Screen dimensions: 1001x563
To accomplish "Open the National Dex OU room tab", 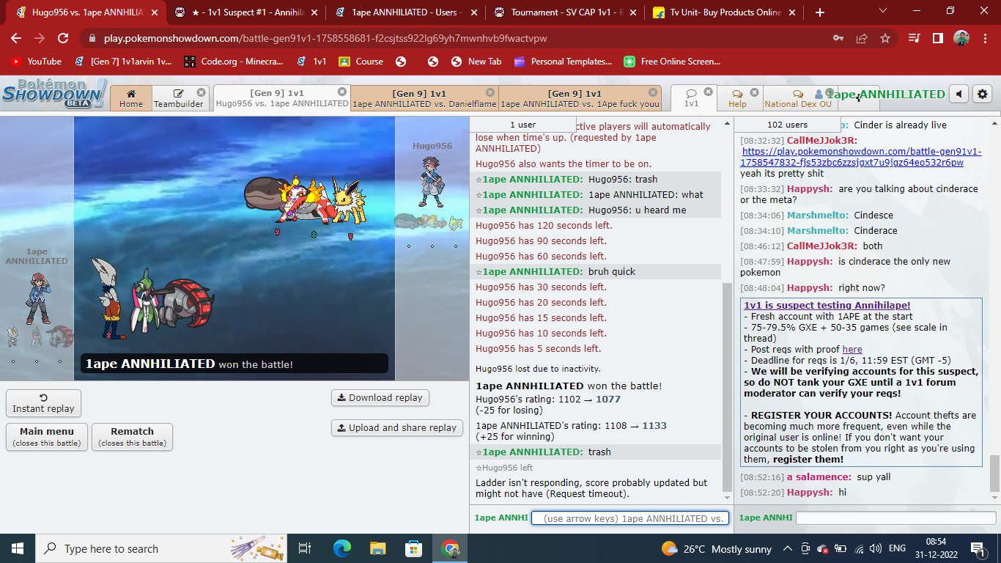I will point(799,98).
